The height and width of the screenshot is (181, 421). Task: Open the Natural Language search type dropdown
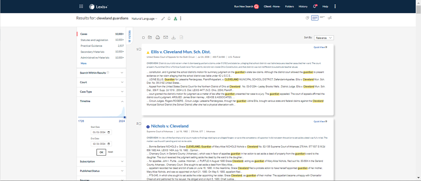tap(144, 19)
